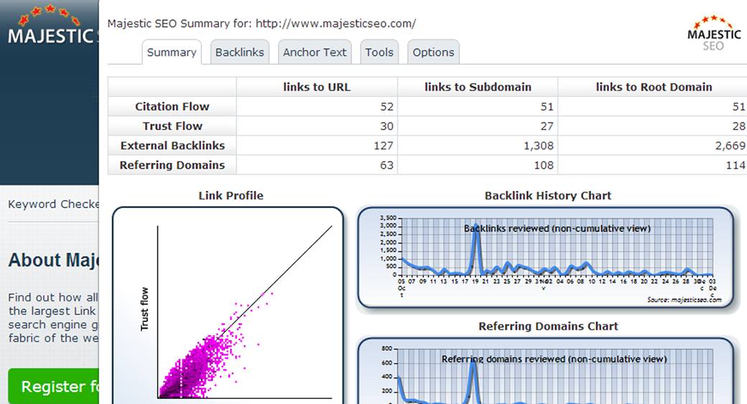The image size is (747, 404).
Task: Open the Backlinks tab
Action: pos(240,52)
